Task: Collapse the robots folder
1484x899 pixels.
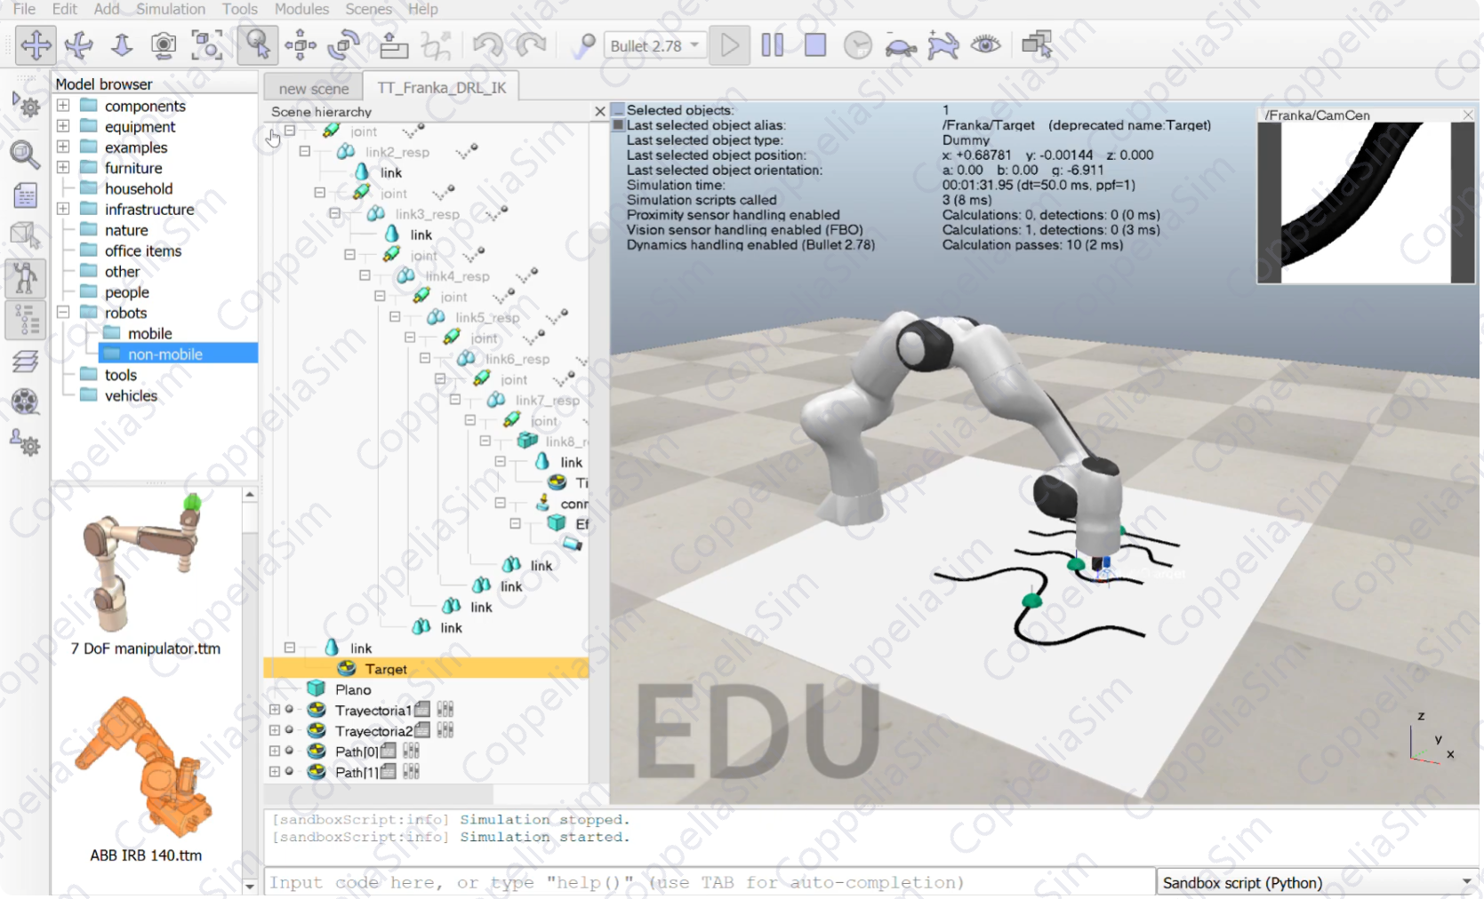Action: click(x=63, y=312)
